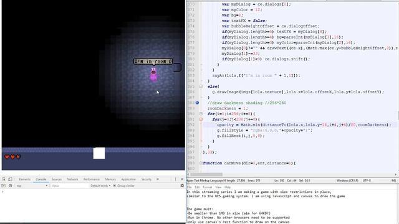Collapse the else block fold marker on line 385
This screenshot has height=224, width=399.
coord(201,86)
